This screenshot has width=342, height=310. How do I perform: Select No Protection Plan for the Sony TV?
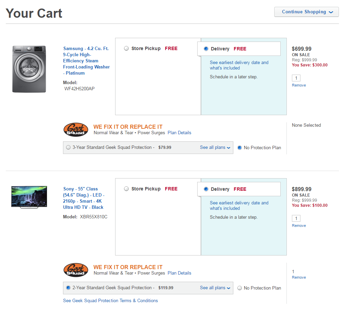[x=239, y=288]
